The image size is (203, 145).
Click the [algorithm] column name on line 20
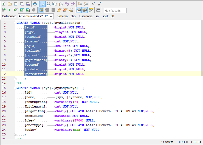(35, 111)
